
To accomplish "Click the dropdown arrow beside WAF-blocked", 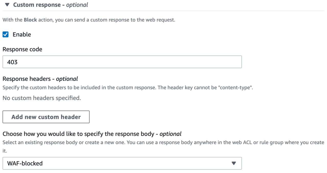I will click(233, 163).
